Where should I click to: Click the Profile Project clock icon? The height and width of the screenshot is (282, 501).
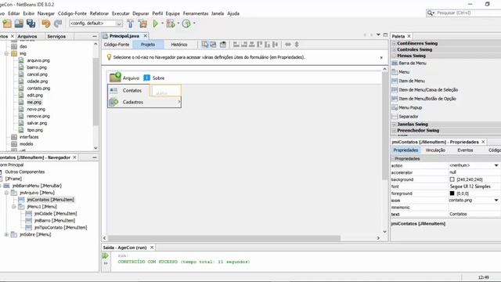(x=186, y=23)
